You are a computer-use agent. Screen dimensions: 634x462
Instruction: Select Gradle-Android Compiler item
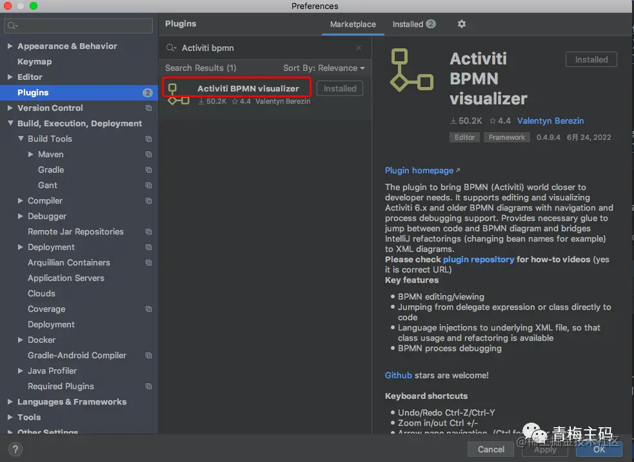(x=79, y=356)
